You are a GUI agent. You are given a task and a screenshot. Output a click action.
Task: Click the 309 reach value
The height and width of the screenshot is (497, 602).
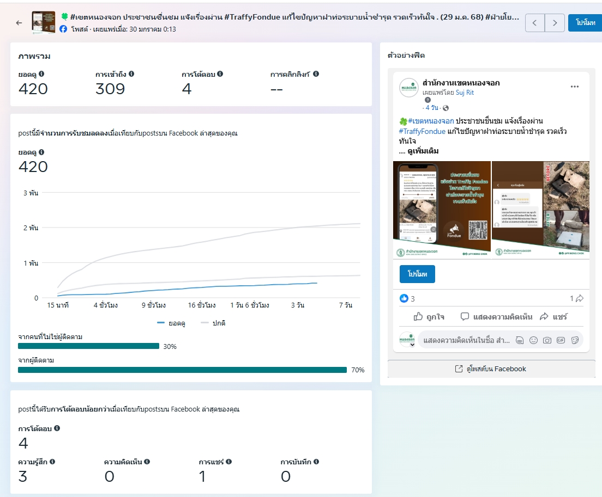point(110,89)
